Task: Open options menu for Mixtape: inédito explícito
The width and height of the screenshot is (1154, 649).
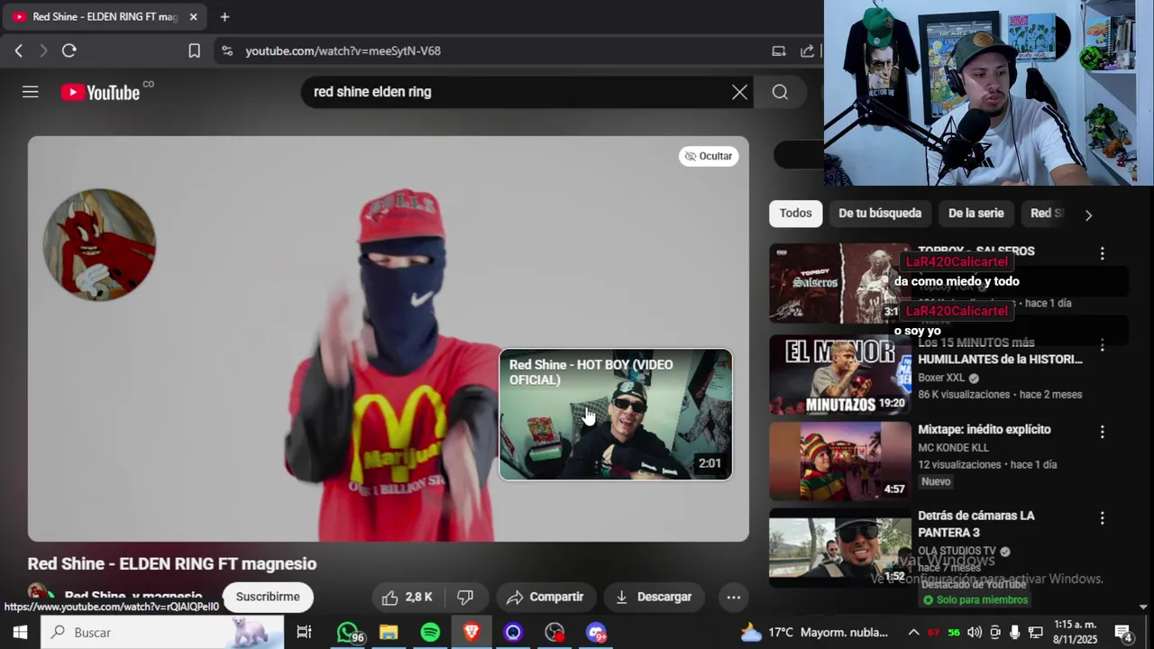Action: pos(1102,433)
